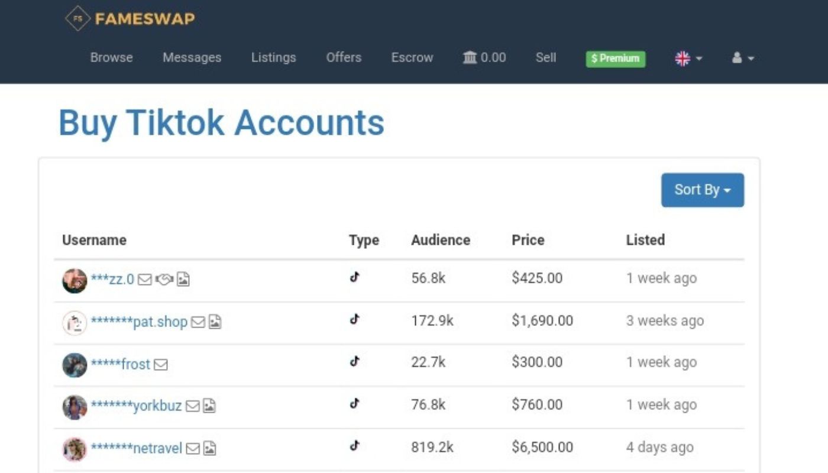Click the image icon beside pat.shop
Screen dimensions: 828x473
point(215,323)
